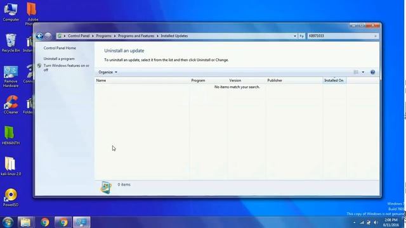Screen dimensions: 406x228
Task: Sort by the Version column header
Action: (247, 80)
